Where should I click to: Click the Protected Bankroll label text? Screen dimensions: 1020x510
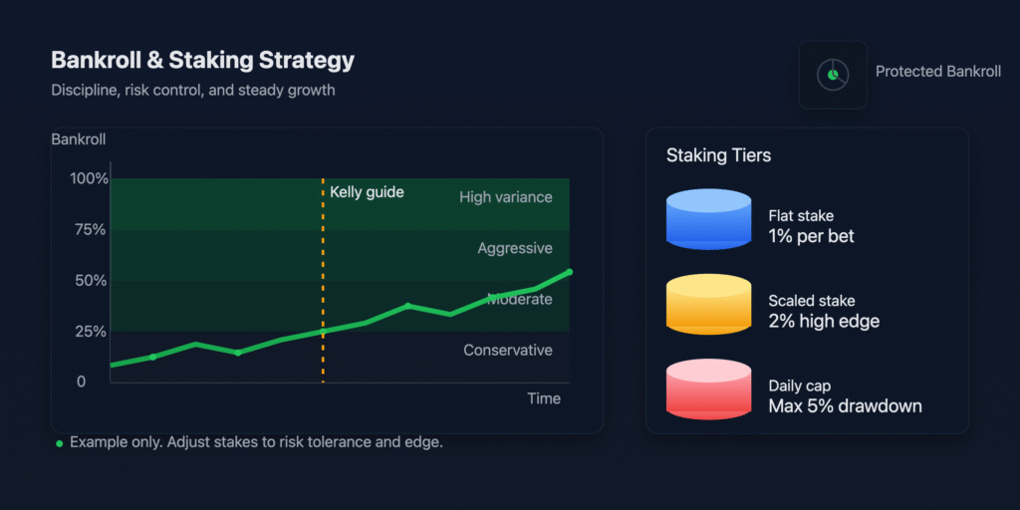click(937, 72)
